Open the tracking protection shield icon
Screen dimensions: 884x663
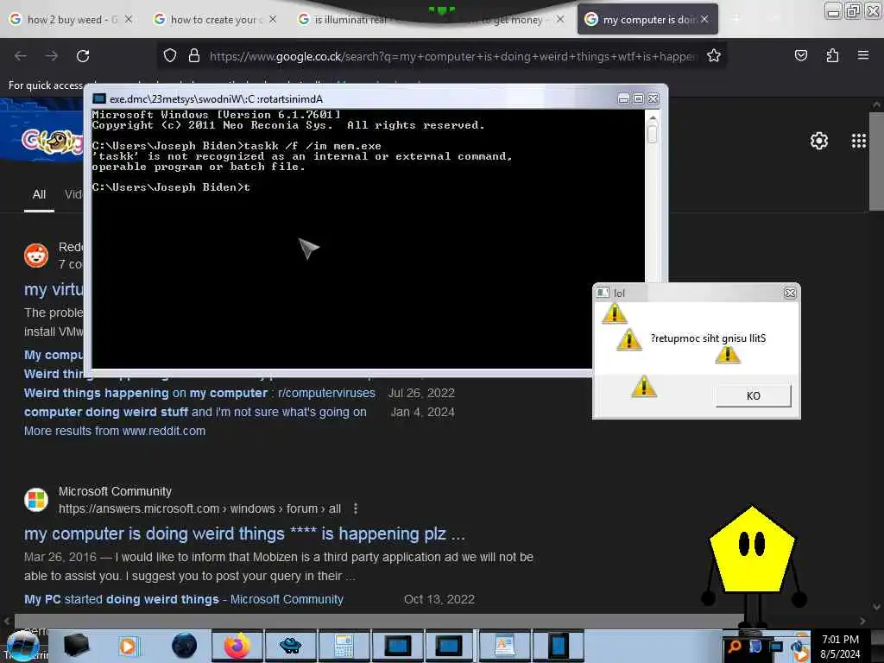tap(170, 56)
